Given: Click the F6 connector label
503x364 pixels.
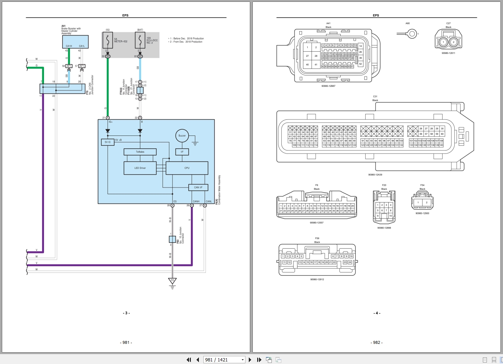Looking at the screenshot, I should pos(317,185).
